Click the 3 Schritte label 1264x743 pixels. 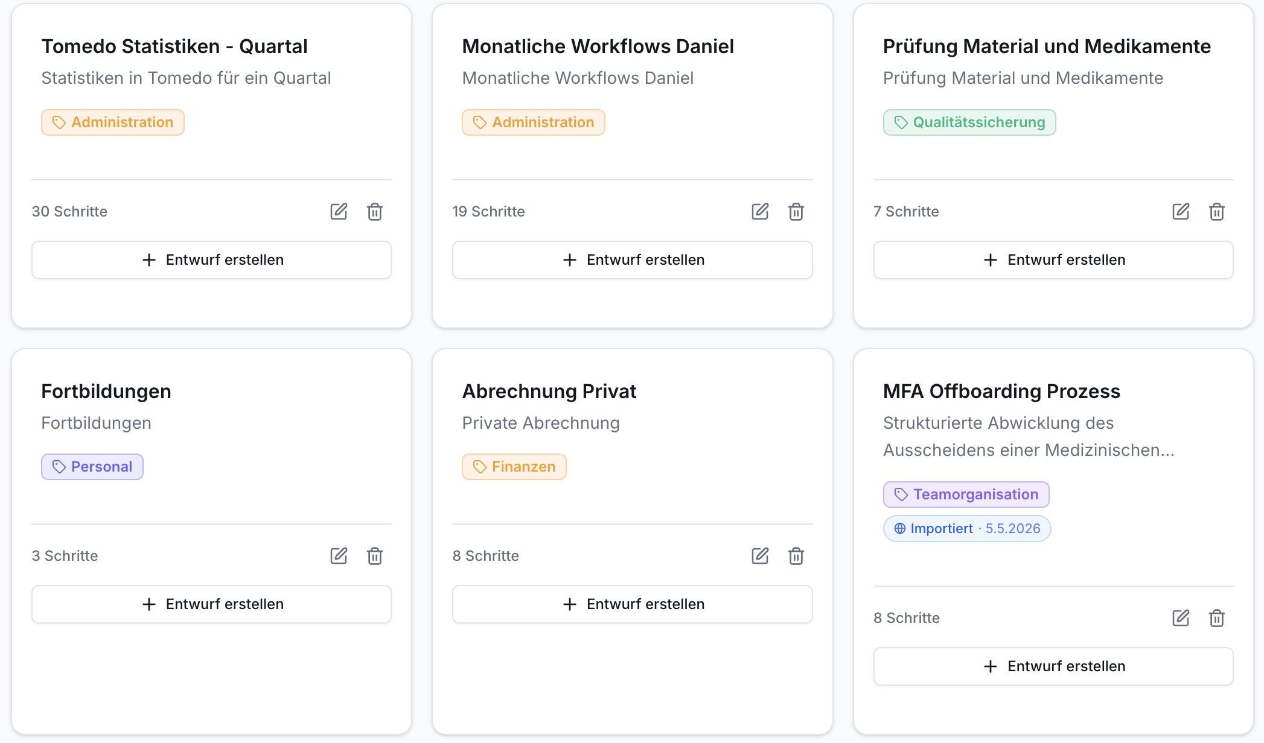65,556
